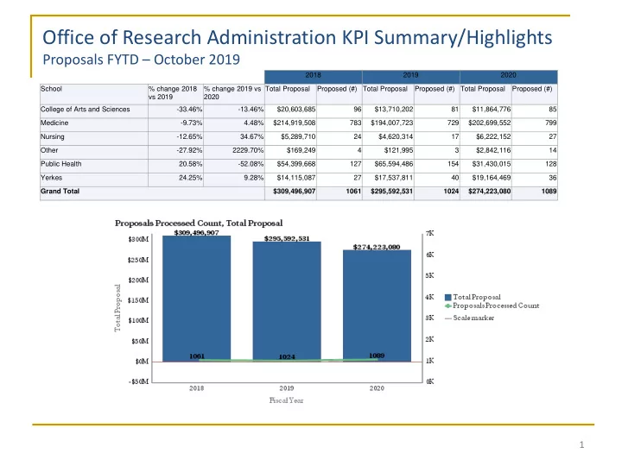
Task: Select the 2229.70% cell for Other
Action: (x=233, y=150)
